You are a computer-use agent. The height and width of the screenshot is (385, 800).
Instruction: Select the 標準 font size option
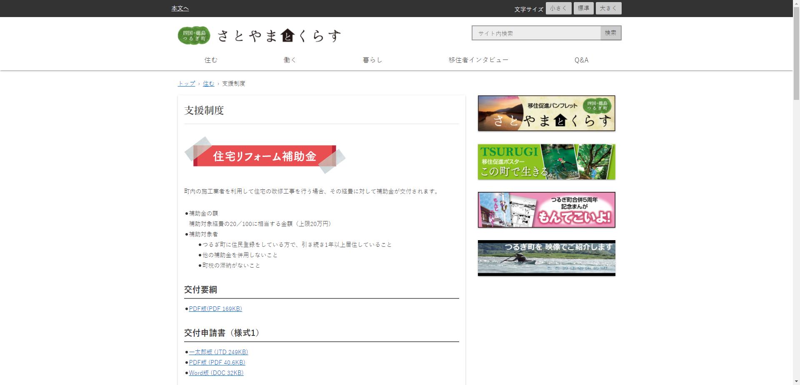point(583,8)
